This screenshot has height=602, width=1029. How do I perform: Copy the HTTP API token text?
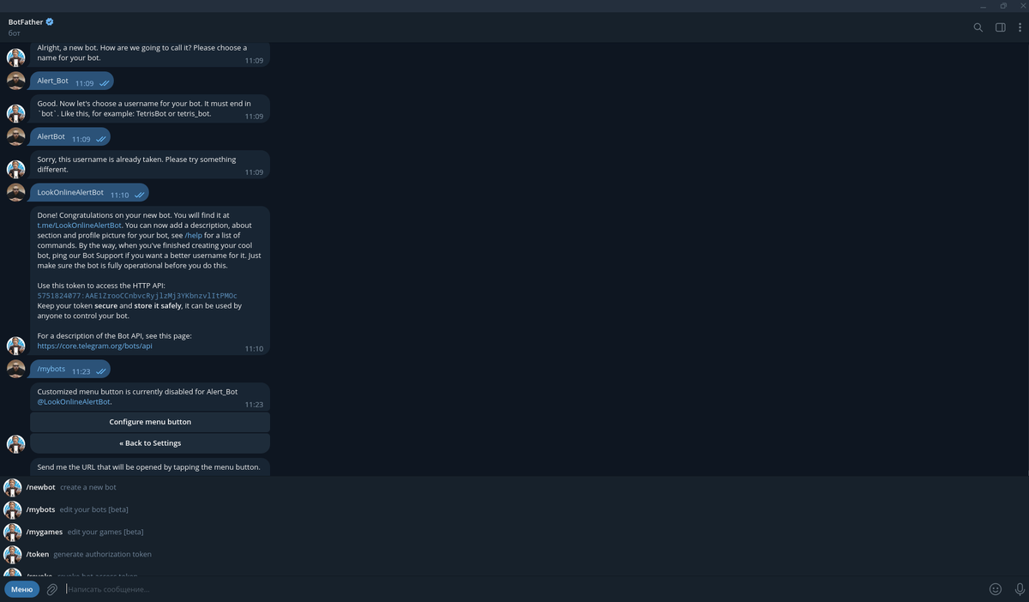pyautogui.click(x=137, y=296)
